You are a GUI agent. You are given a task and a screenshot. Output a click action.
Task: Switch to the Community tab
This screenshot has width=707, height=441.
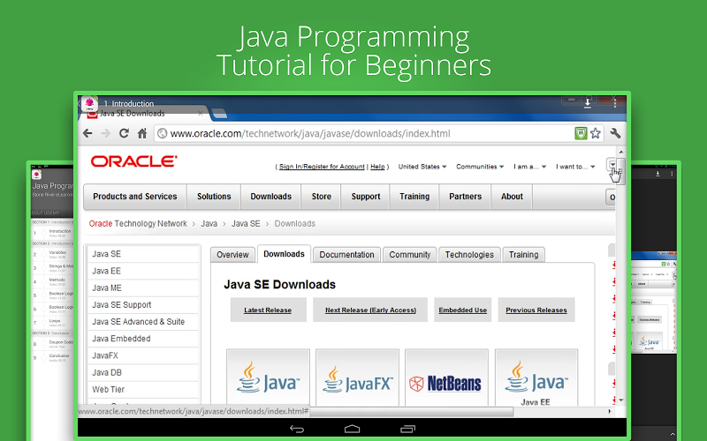click(410, 255)
